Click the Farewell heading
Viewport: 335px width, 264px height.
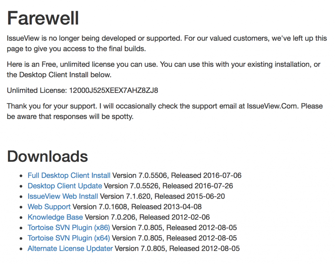43,18
